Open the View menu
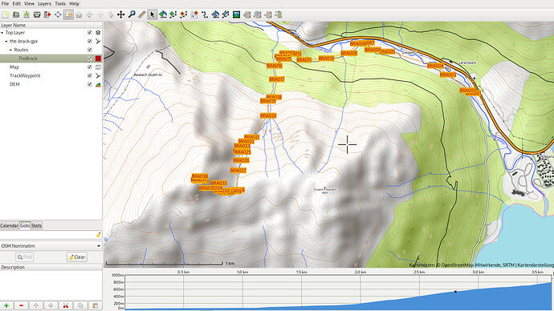 click(29, 3)
